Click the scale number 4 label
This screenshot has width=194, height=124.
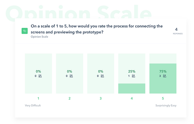point(132,98)
